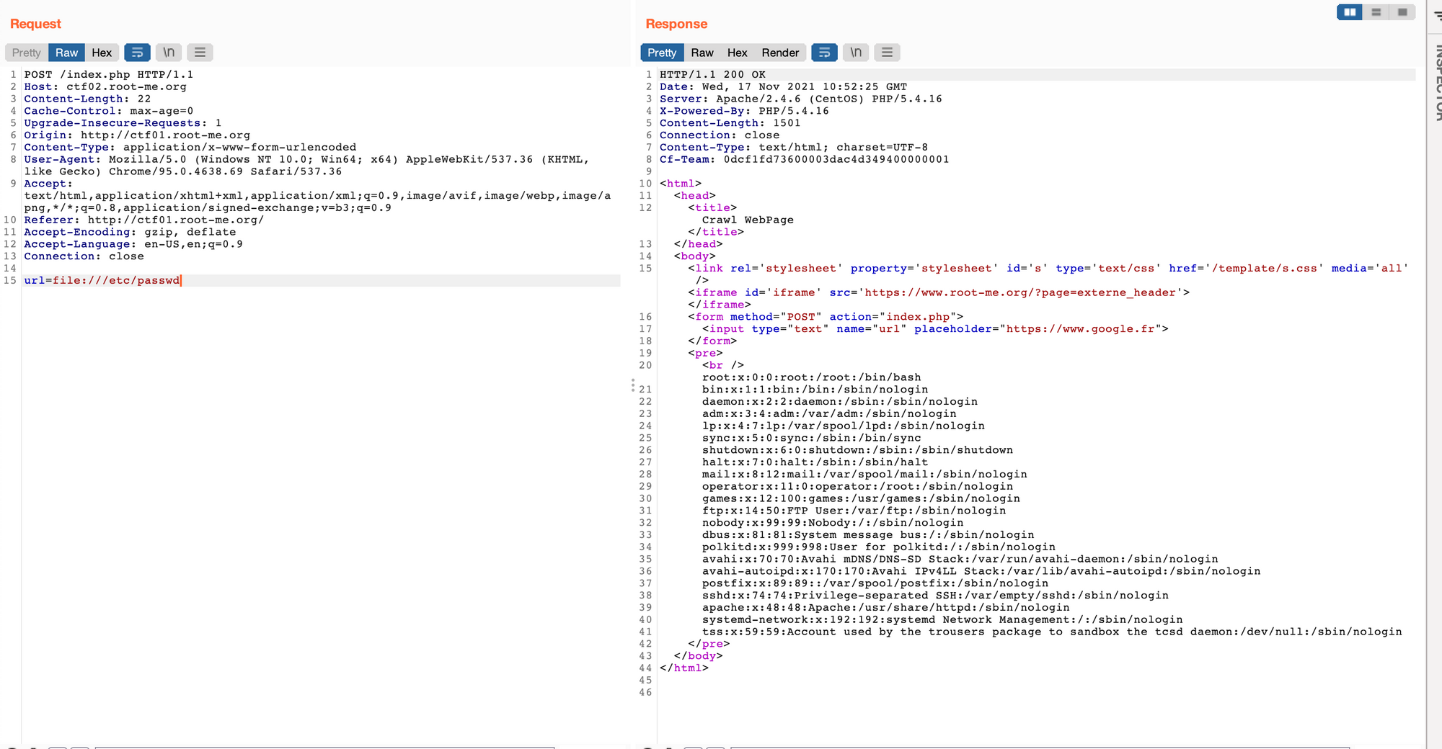Click the daemon:x:2:2 passwd entry

click(840, 402)
